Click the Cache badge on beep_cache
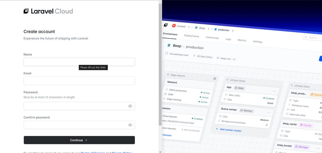 [306, 125]
